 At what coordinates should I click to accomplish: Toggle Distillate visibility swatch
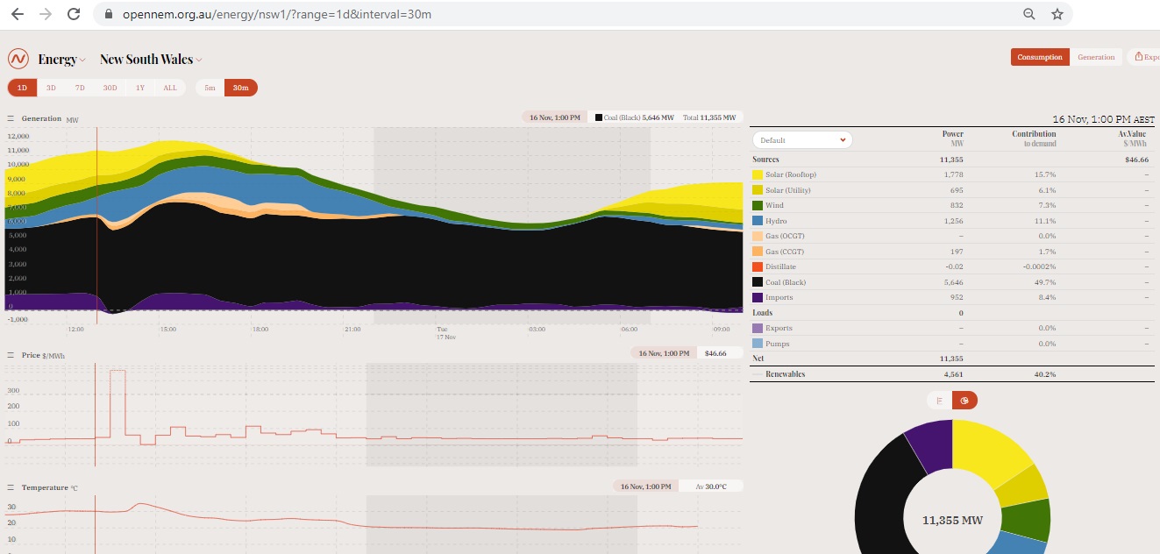tap(758, 267)
